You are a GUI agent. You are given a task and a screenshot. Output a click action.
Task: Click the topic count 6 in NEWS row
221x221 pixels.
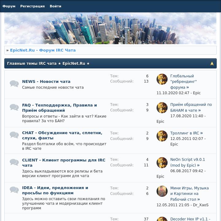tap(147, 76)
